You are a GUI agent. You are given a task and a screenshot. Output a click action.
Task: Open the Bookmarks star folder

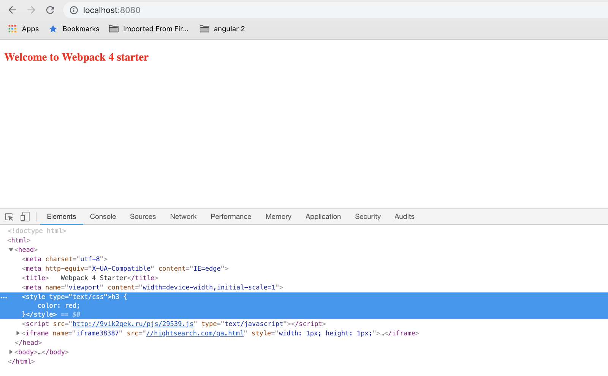pos(74,29)
